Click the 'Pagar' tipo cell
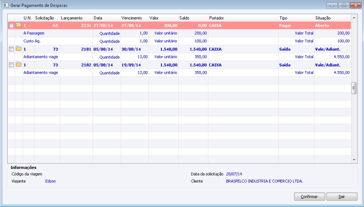Screen dimensions: 364x207 tap(285, 25)
